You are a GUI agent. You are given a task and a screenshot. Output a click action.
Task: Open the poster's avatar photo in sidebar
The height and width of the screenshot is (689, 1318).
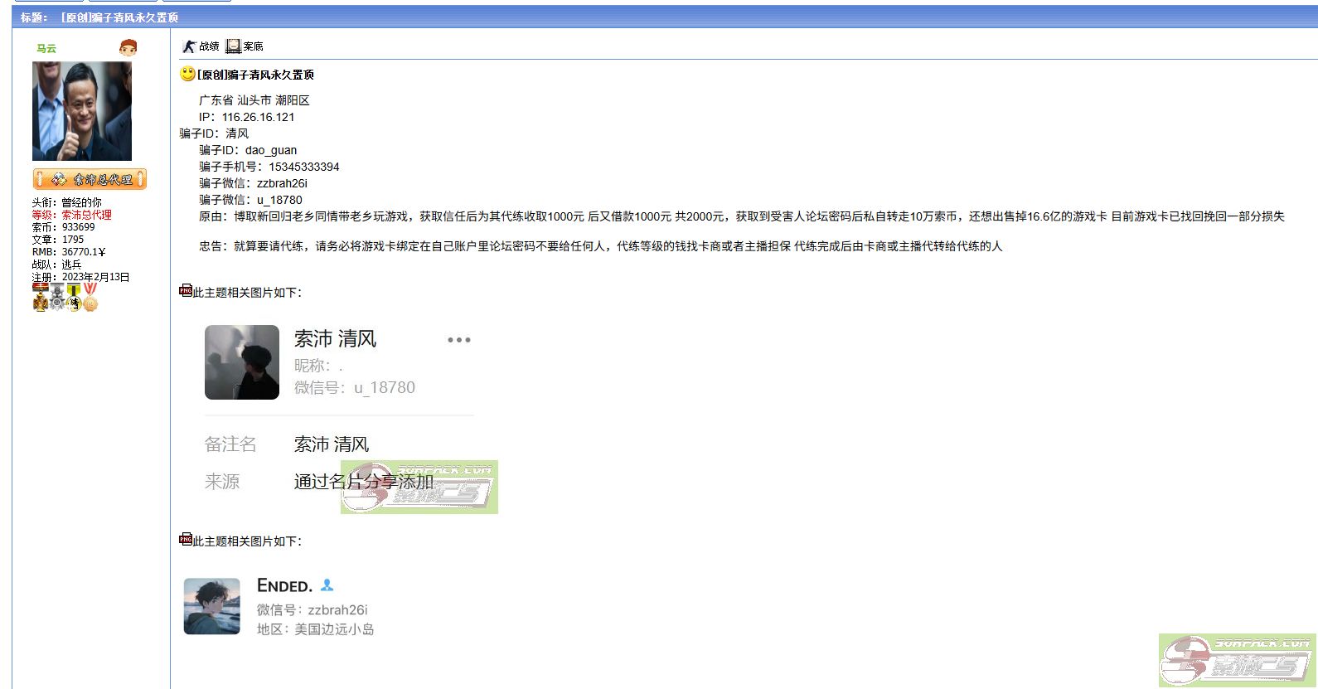point(81,111)
